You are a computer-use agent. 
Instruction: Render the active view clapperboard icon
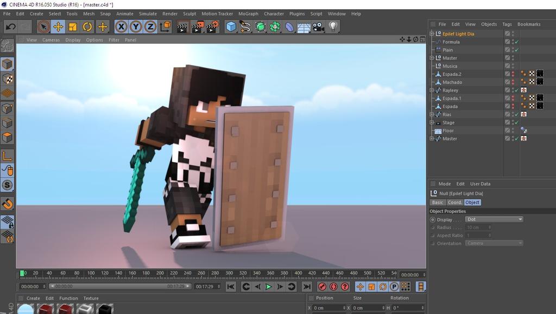point(182,27)
